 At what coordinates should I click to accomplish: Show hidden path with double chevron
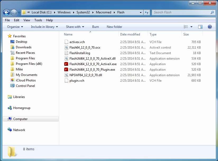[x=29, y=12]
